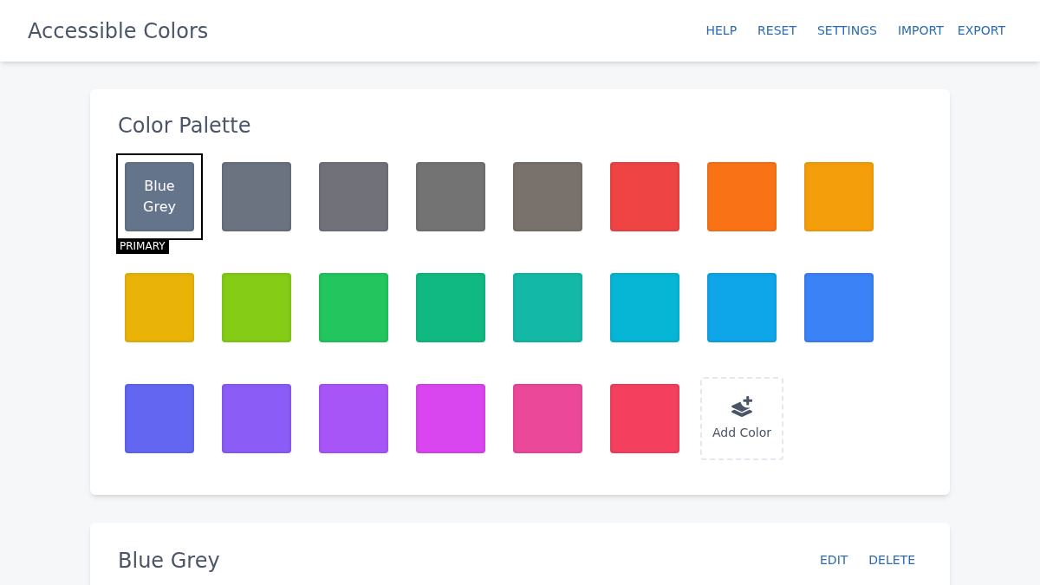The image size is (1040, 585).
Task: Click the Add Color layers icon
Action: point(742,406)
